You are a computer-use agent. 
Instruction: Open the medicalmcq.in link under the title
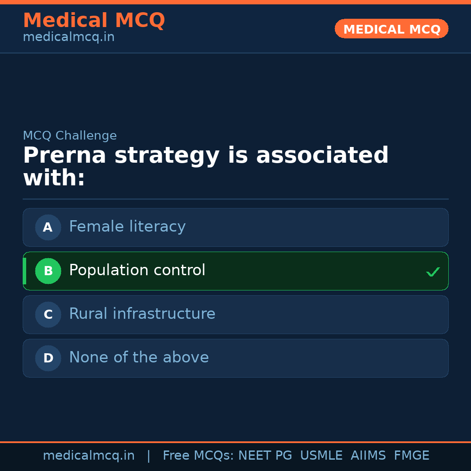68,38
